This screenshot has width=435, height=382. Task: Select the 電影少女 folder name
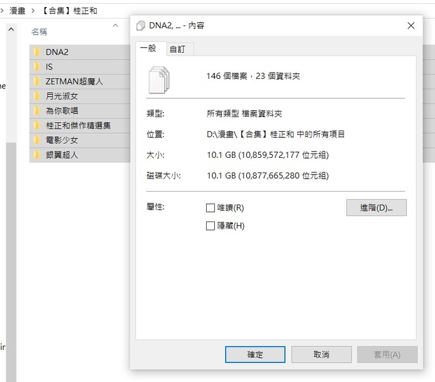[62, 140]
